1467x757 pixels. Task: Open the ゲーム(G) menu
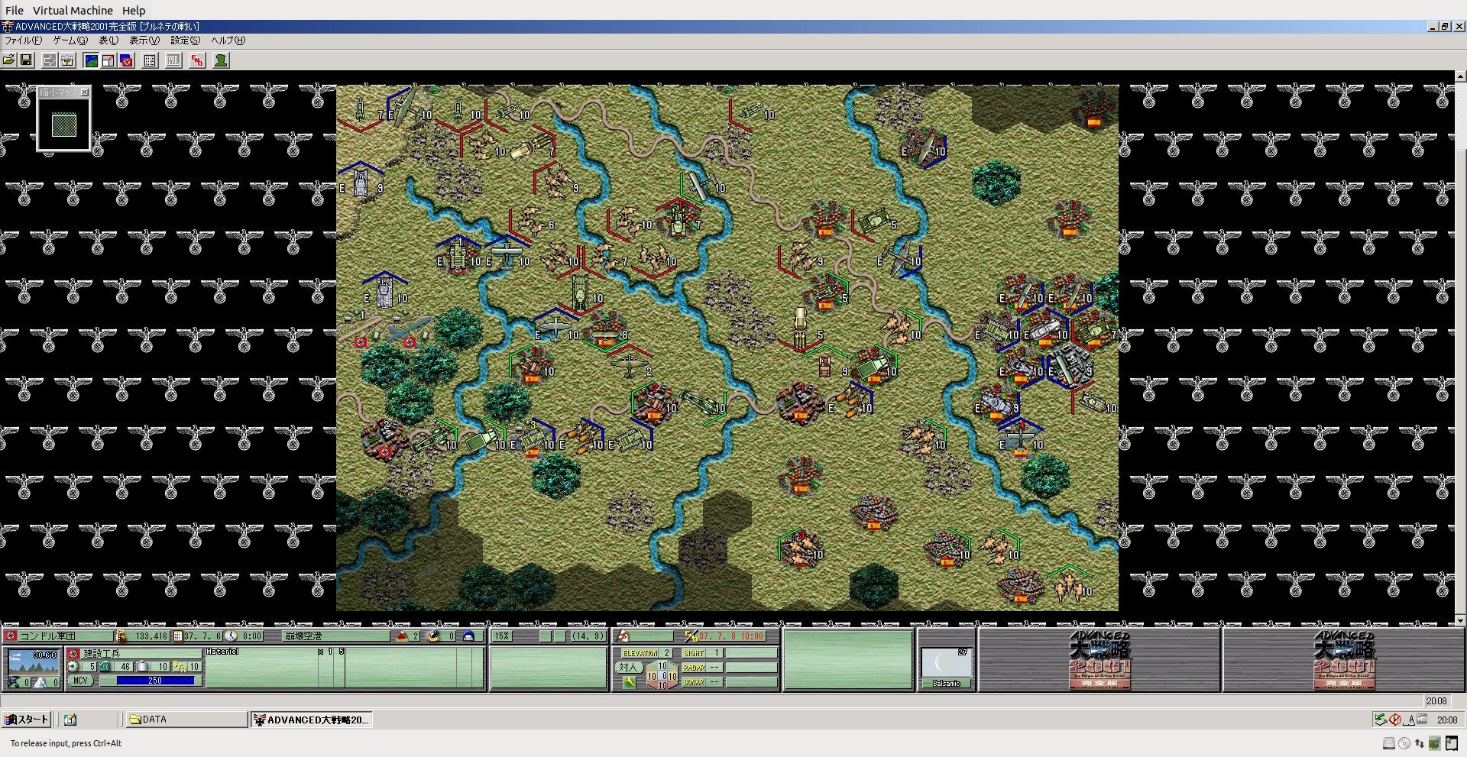[x=70, y=40]
